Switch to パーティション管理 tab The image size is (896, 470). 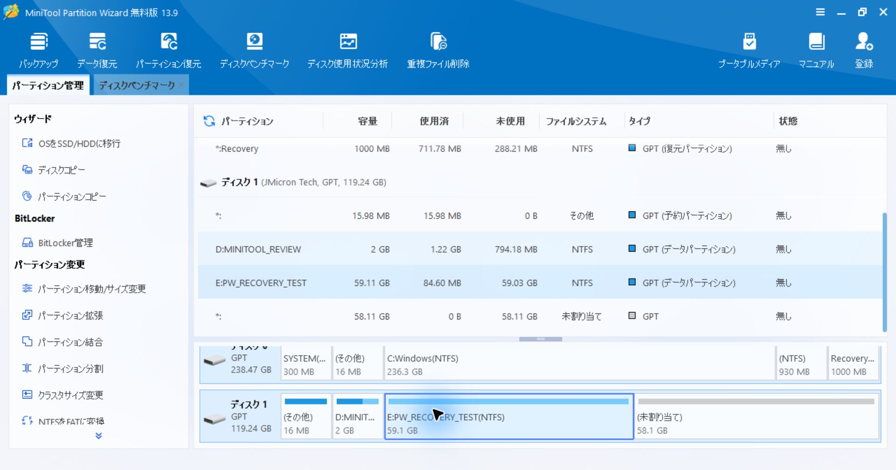(x=48, y=85)
